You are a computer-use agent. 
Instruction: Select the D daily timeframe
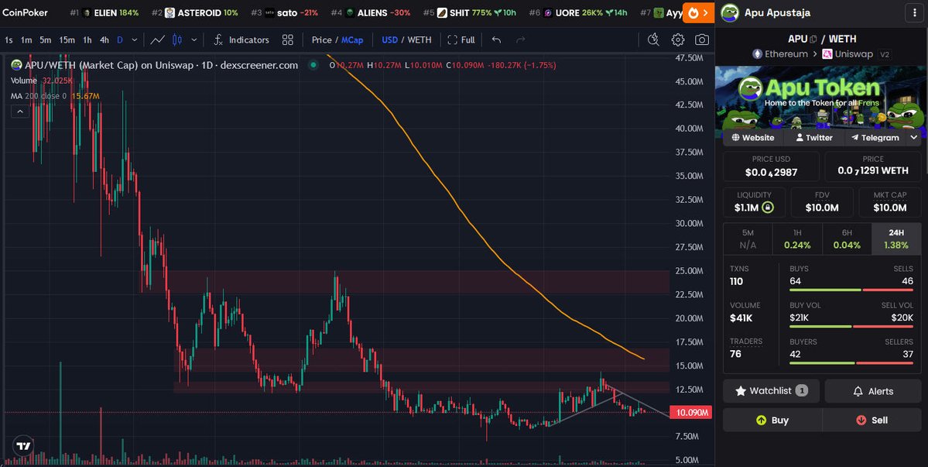click(119, 39)
